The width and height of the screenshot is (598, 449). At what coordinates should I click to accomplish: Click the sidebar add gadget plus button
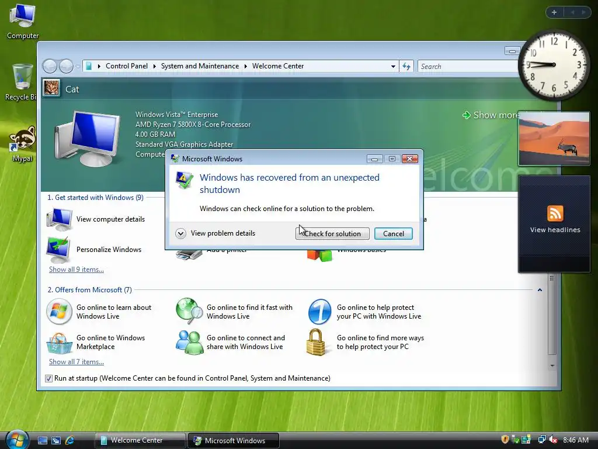click(x=554, y=12)
